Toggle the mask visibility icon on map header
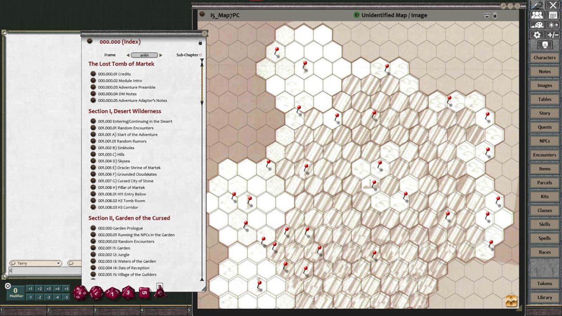Viewport: 562px width, 316px height. tap(487, 15)
